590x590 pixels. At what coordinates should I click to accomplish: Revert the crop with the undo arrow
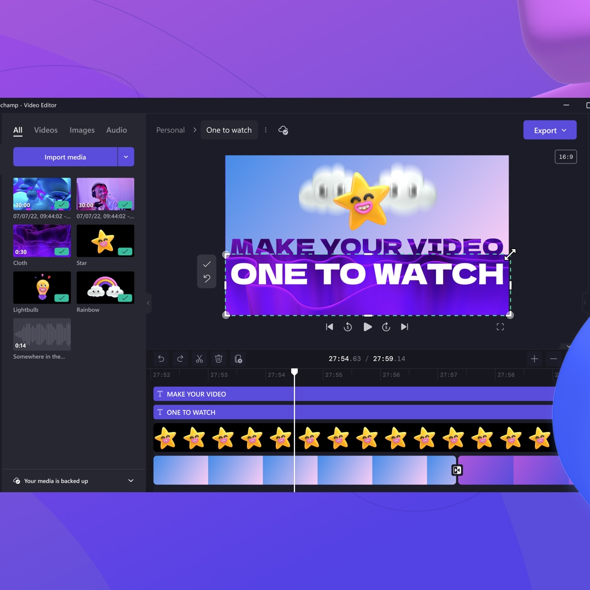click(206, 279)
